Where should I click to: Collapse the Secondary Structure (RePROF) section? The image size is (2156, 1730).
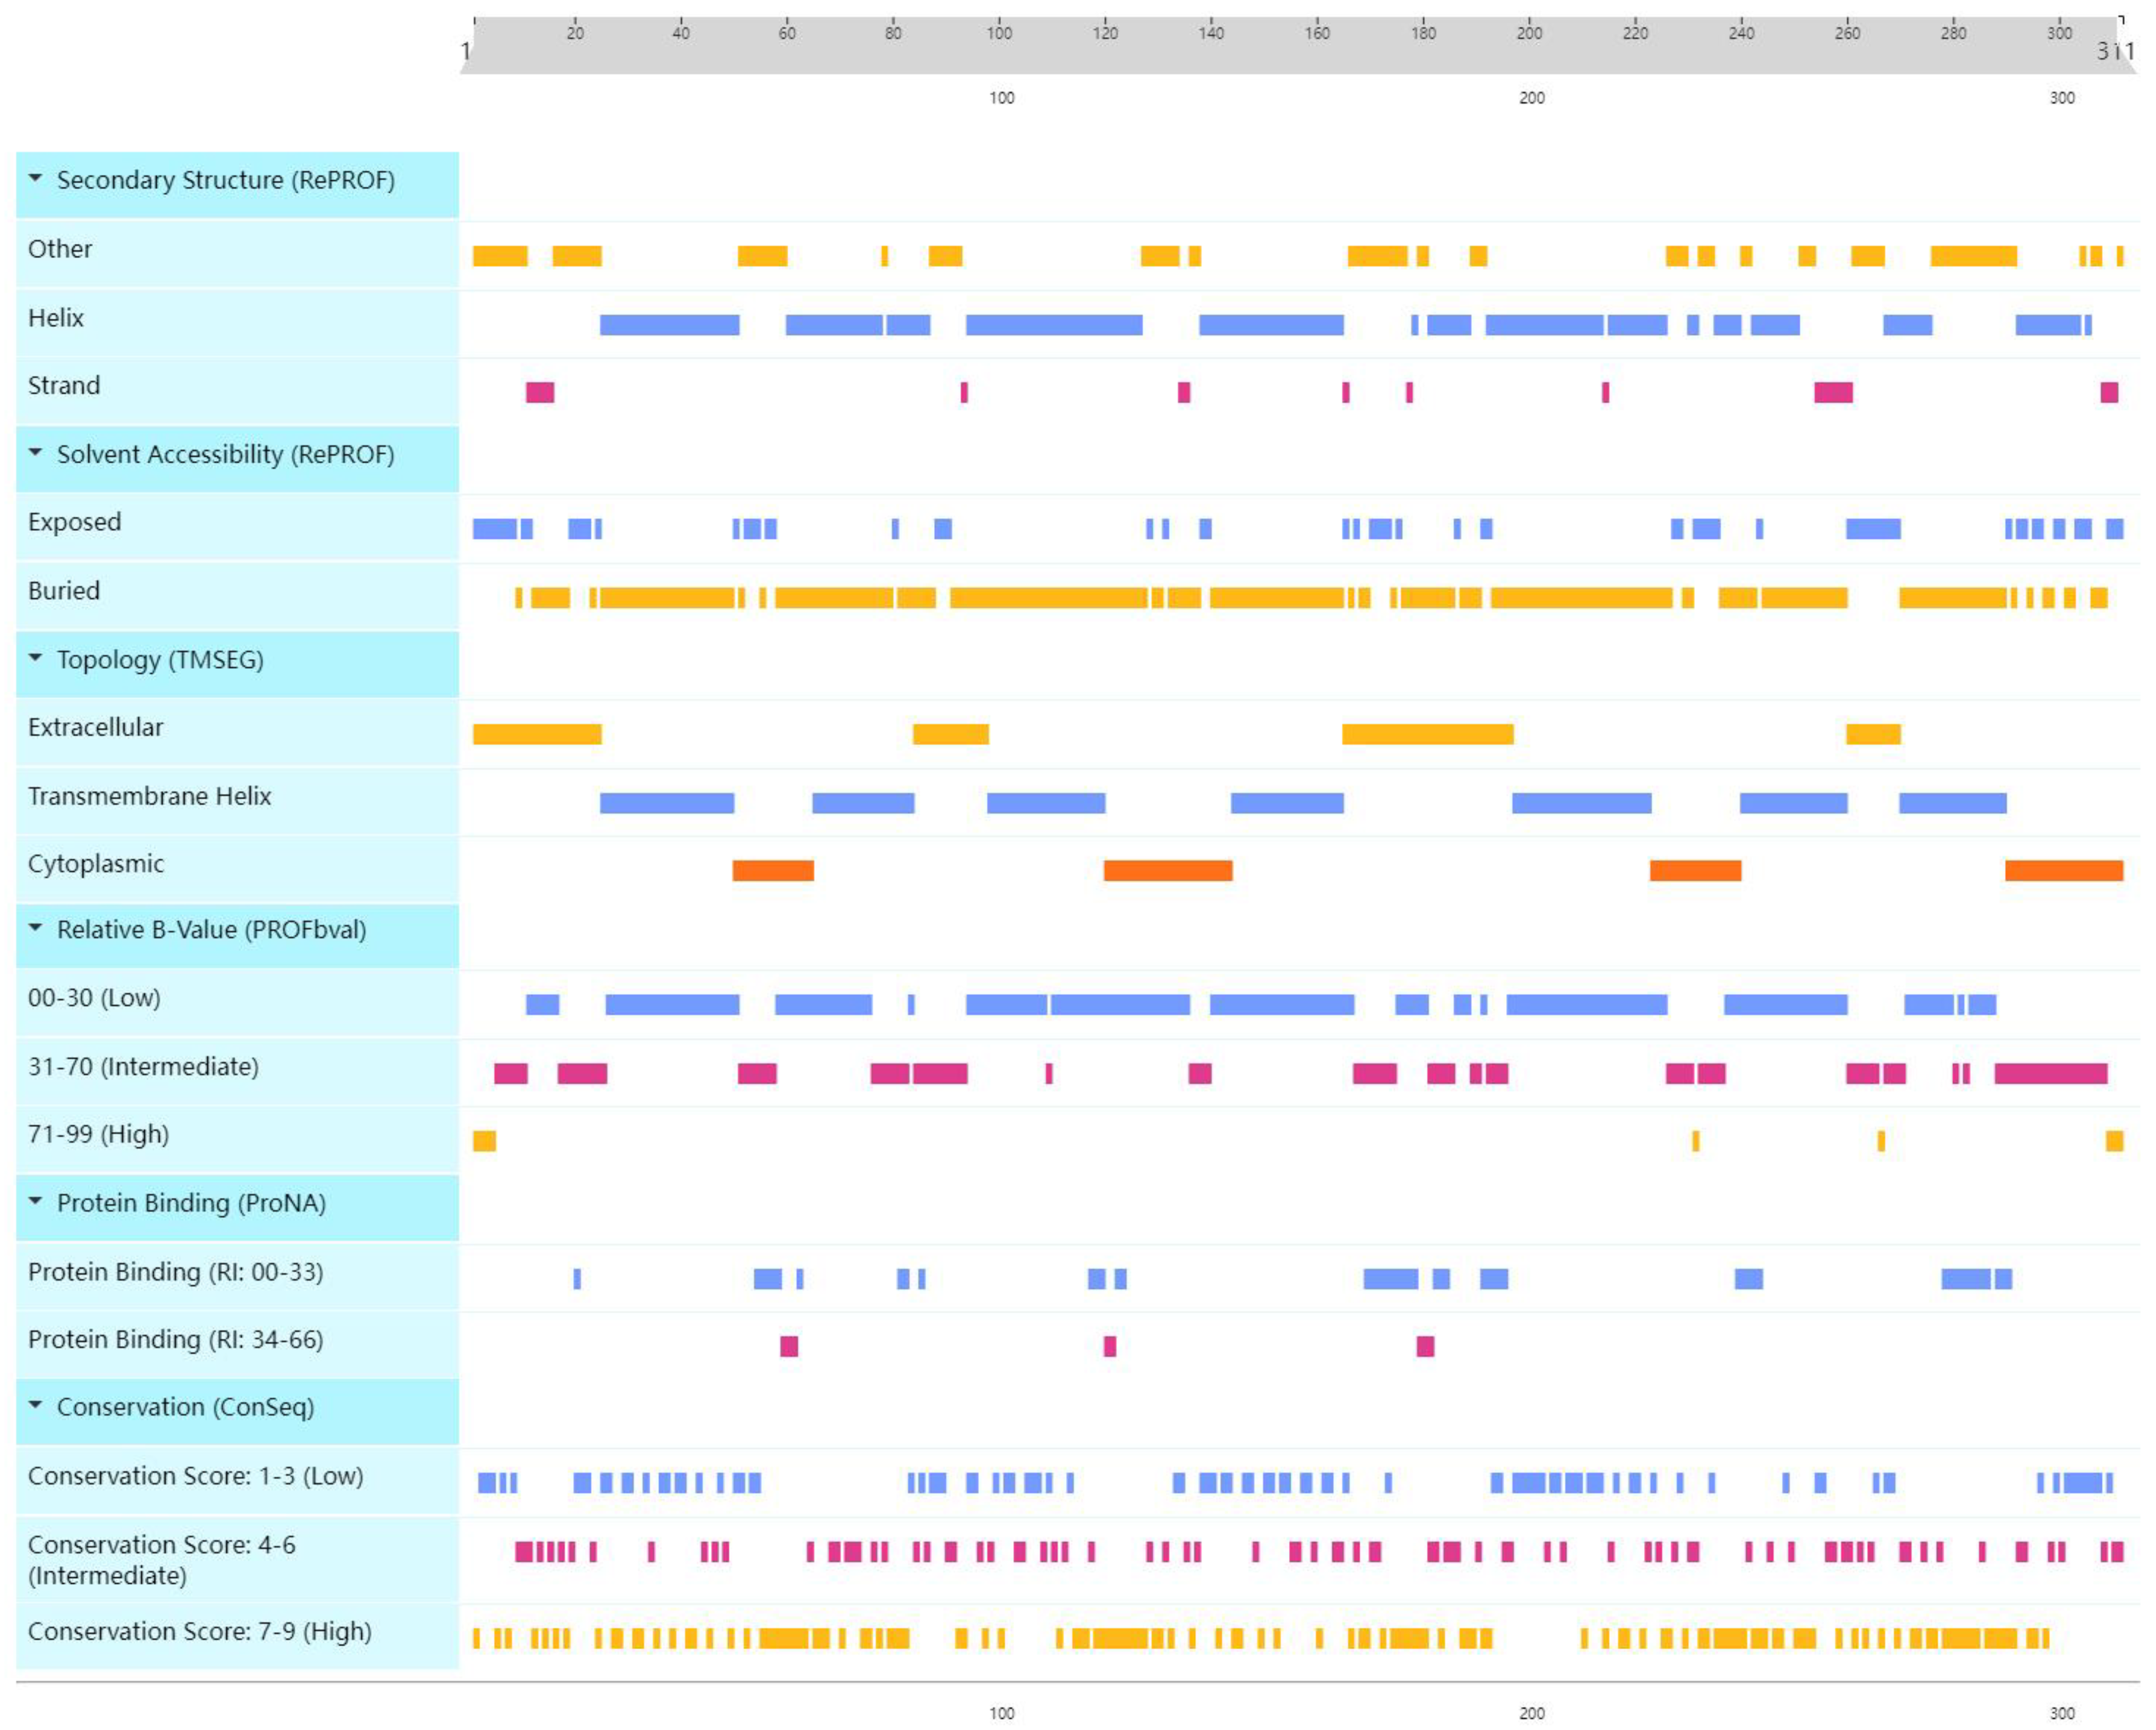[35, 179]
